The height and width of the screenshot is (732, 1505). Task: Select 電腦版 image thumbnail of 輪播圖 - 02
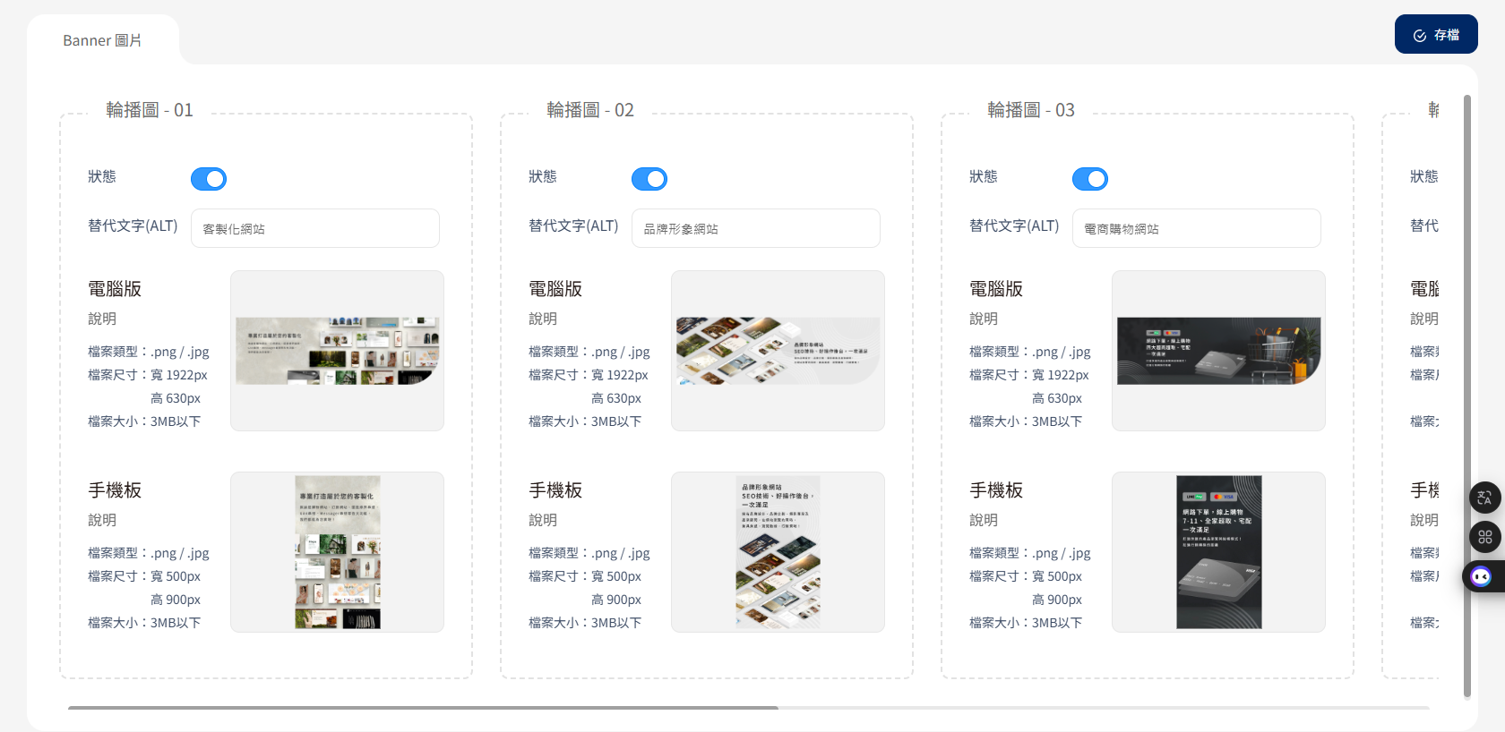(778, 351)
